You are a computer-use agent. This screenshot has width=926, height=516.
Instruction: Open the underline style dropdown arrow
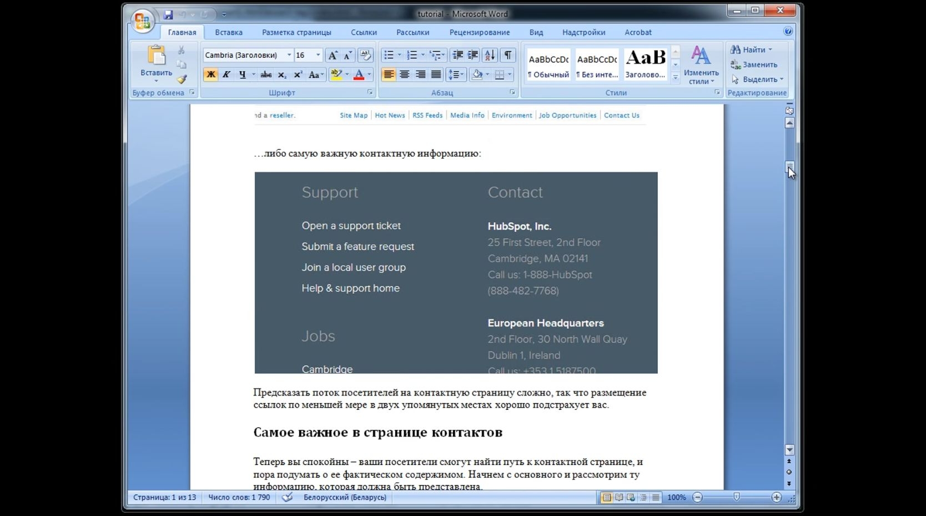[x=254, y=74]
